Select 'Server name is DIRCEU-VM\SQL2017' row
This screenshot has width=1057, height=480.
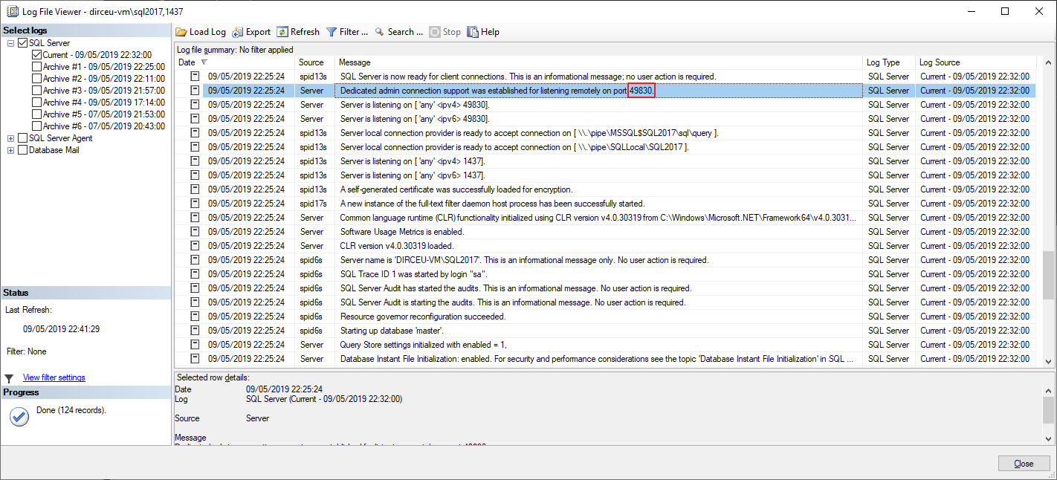[x=606, y=260]
